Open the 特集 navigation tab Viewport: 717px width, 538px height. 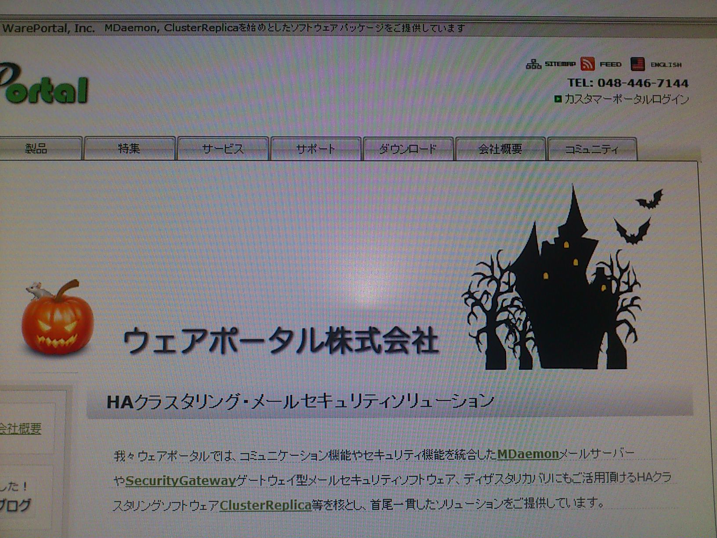130,149
